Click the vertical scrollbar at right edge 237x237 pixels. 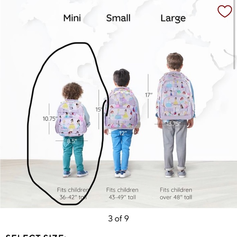235,35
